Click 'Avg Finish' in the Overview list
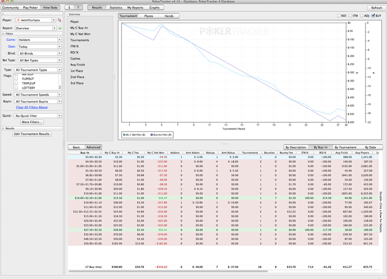This screenshot has width=387, height=279. 77,65
